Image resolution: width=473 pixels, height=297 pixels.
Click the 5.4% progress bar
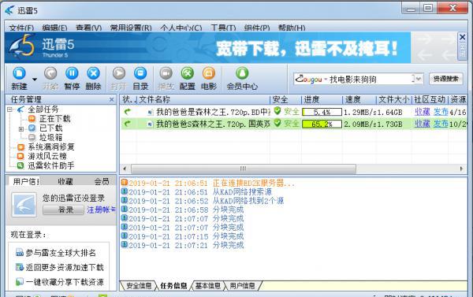click(322, 112)
